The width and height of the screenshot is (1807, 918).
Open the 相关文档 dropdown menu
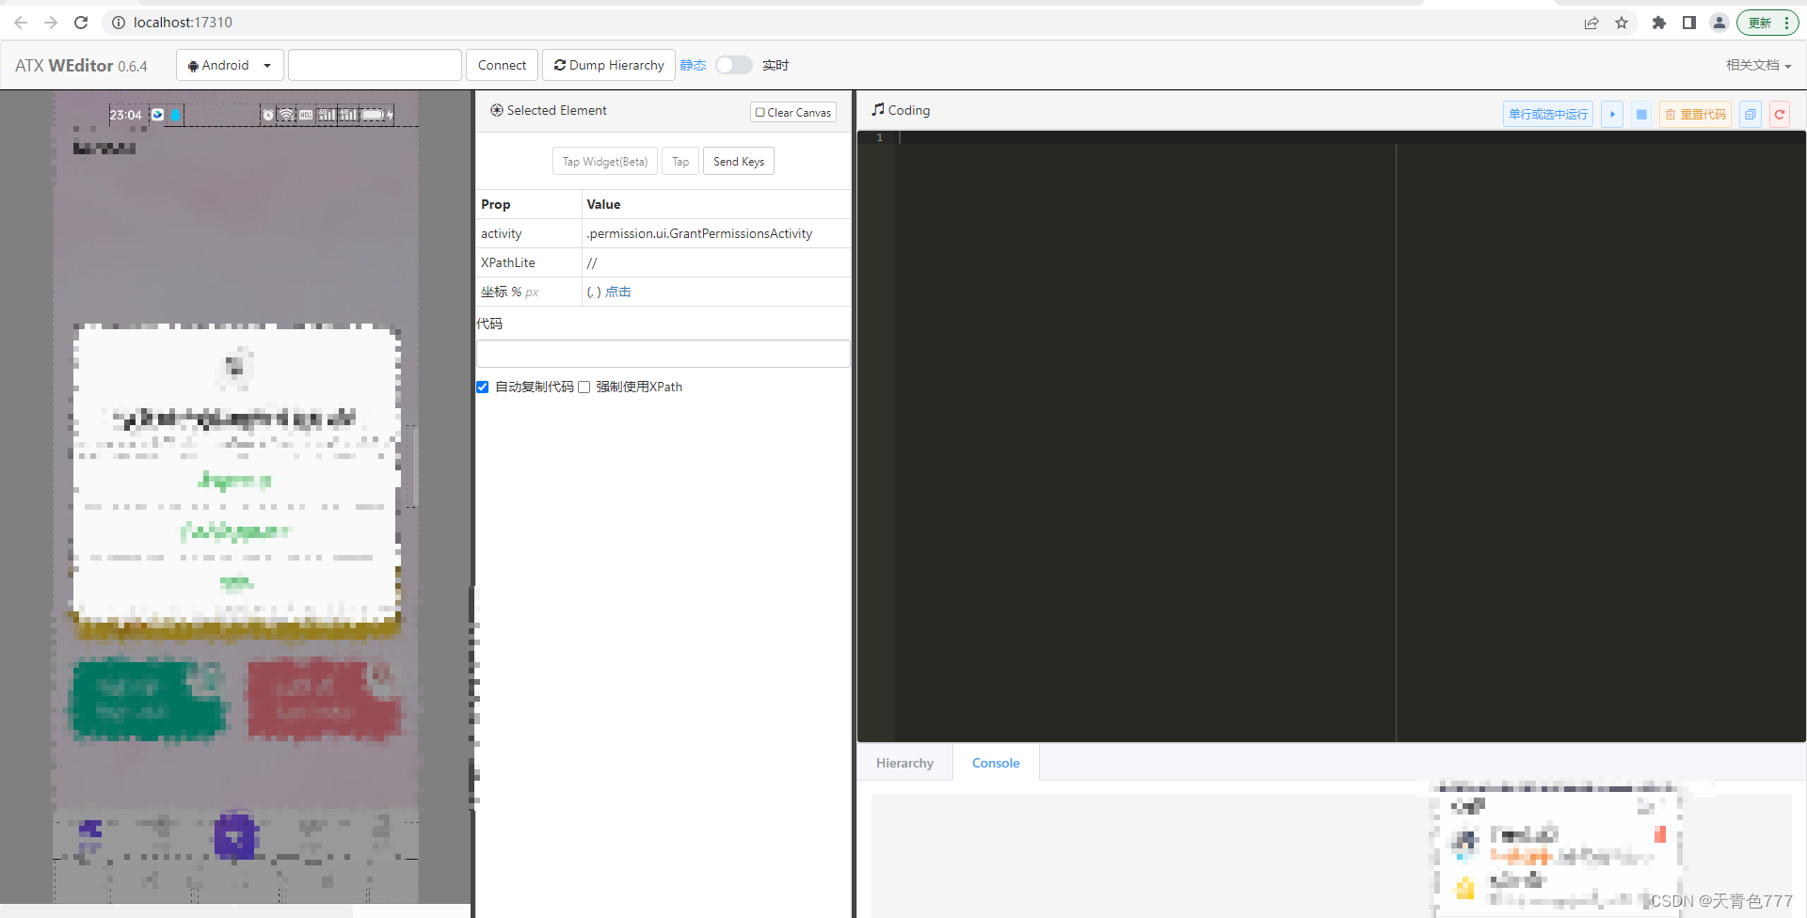pos(1759,65)
